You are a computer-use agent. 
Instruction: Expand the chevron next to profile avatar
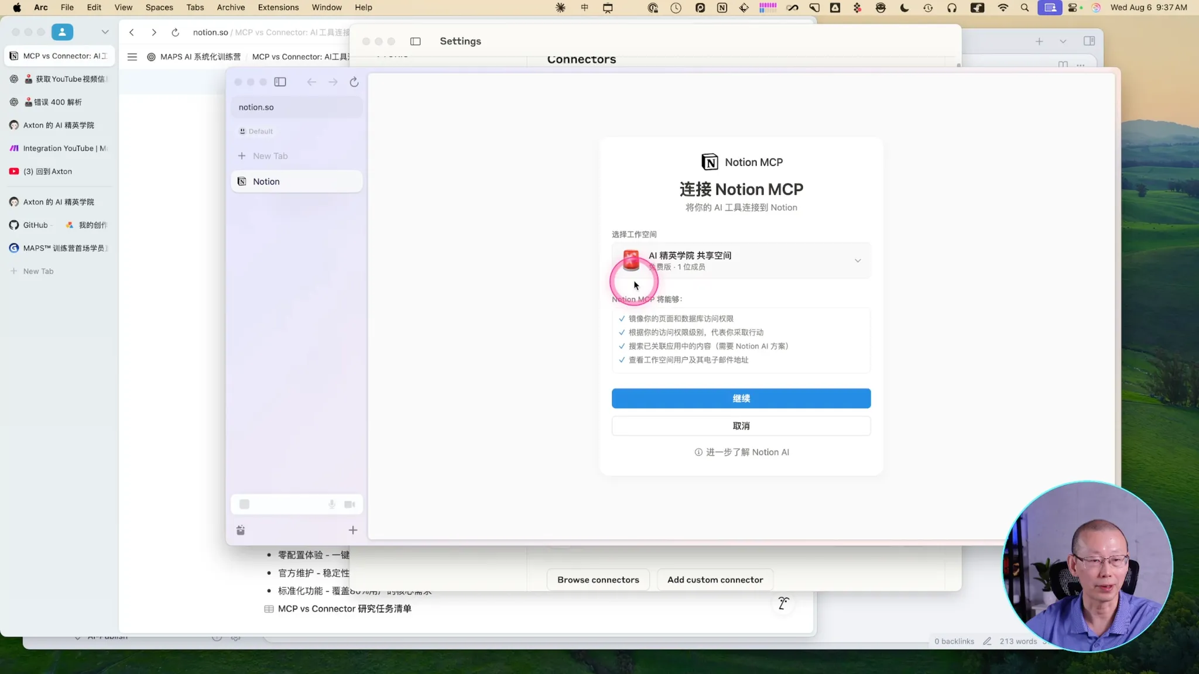click(x=105, y=32)
